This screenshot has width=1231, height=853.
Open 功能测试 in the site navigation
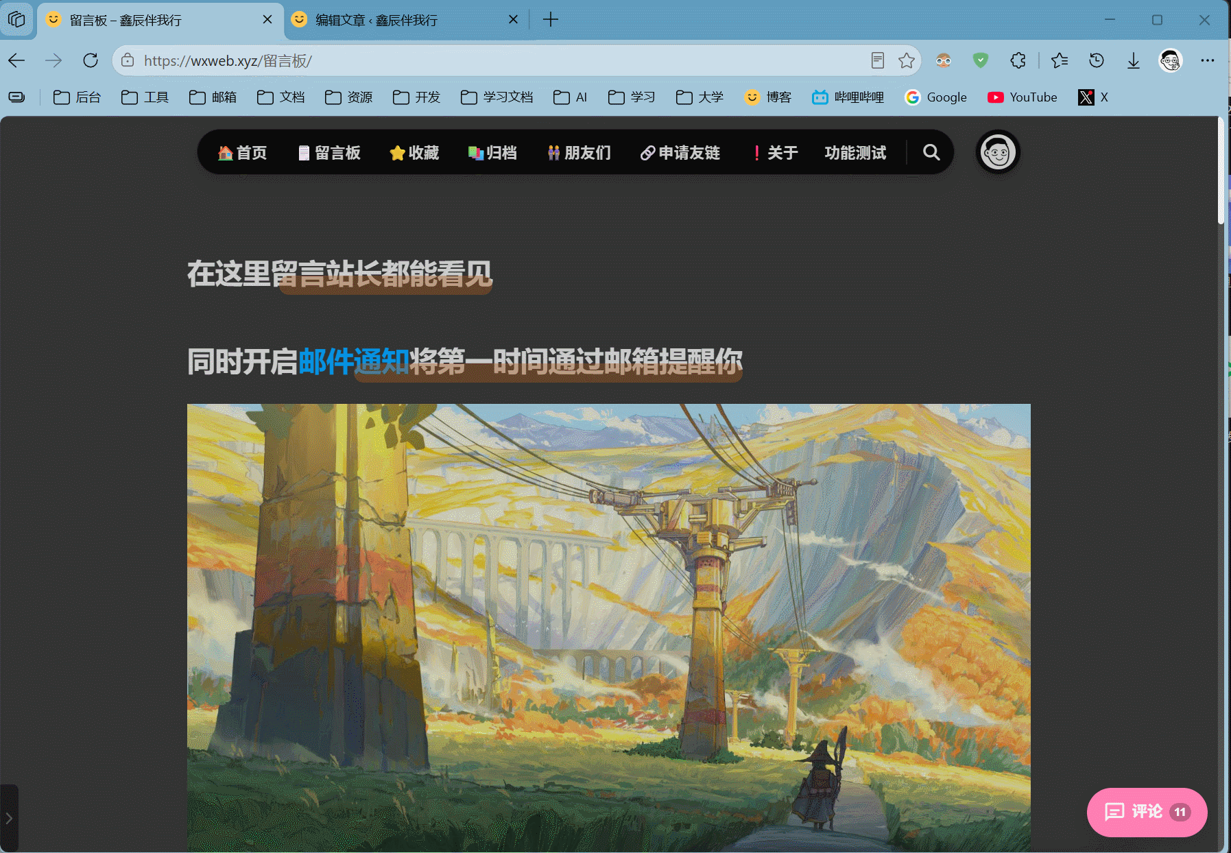(x=855, y=152)
